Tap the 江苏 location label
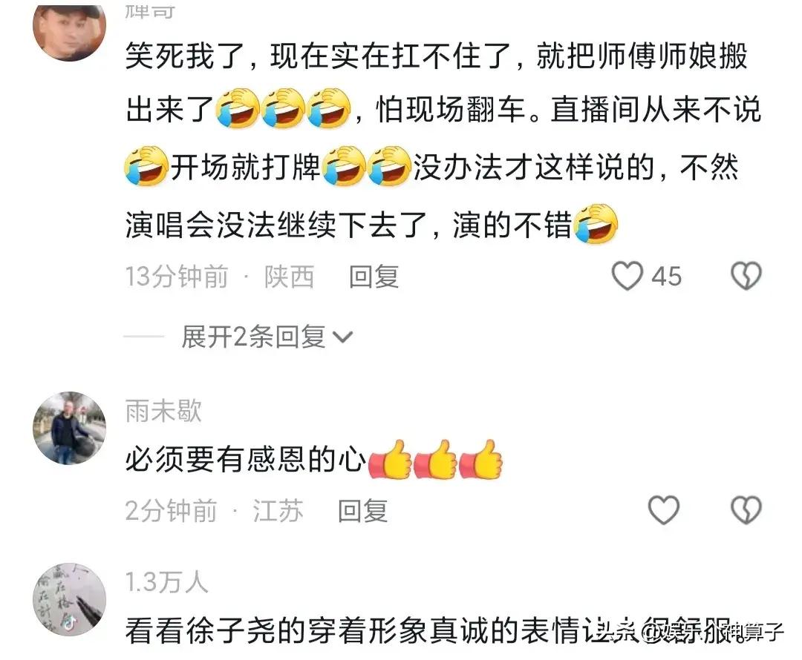 [x=278, y=510]
